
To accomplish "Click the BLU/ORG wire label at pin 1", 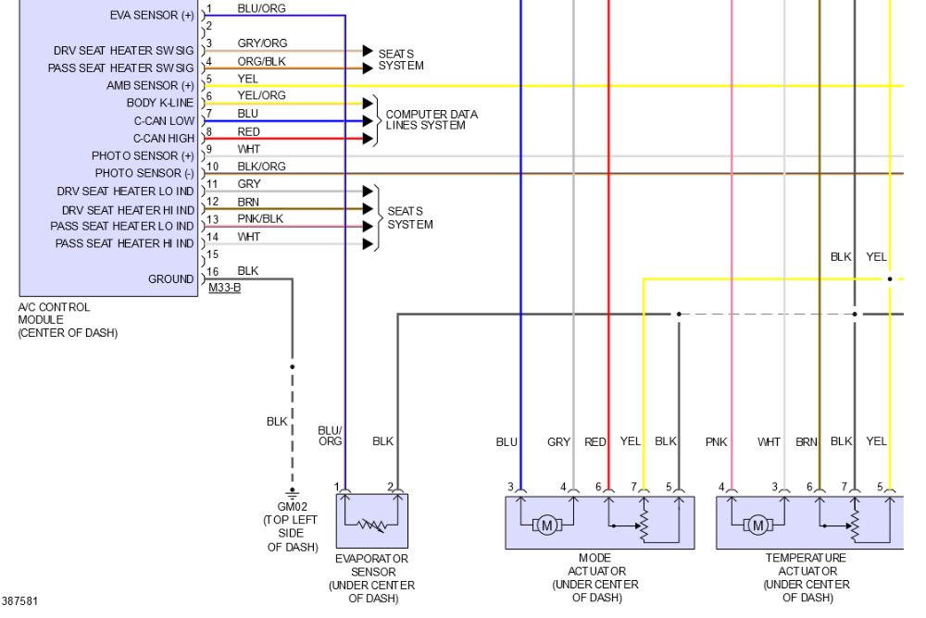I will coord(255,7).
